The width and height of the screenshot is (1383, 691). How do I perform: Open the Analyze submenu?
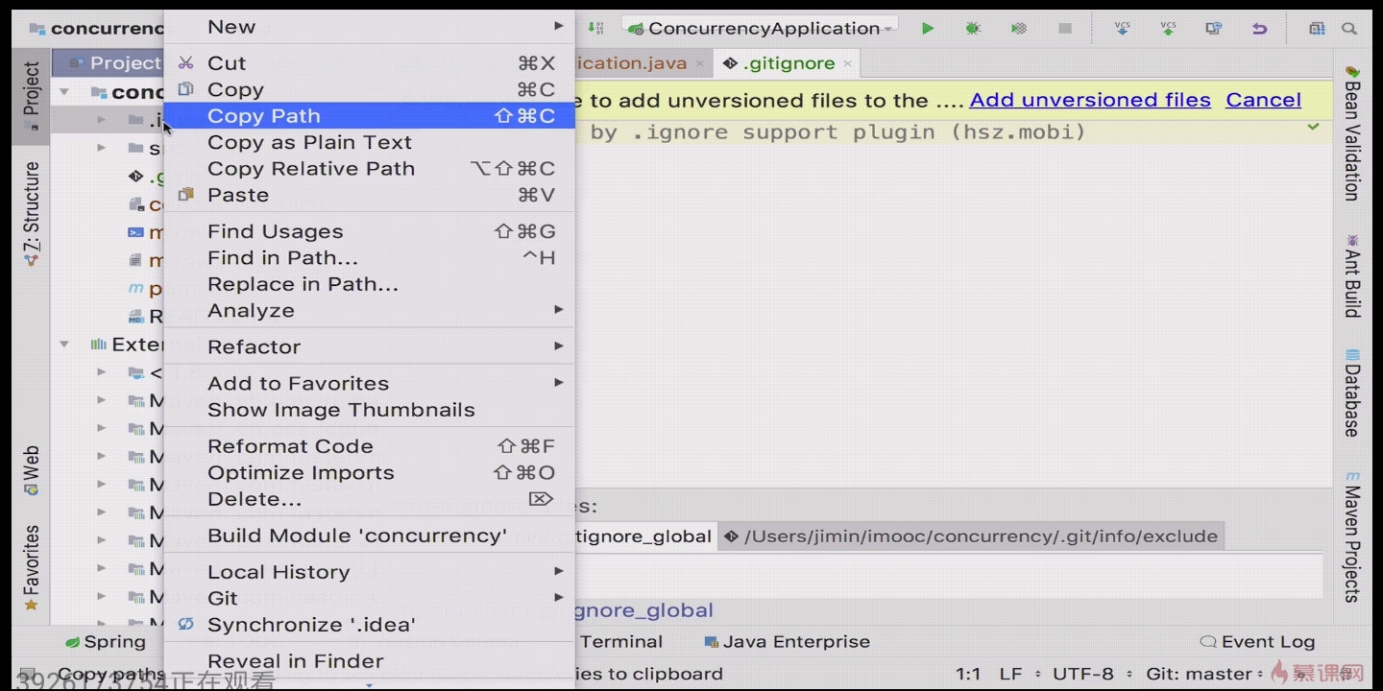tap(370, 311)
